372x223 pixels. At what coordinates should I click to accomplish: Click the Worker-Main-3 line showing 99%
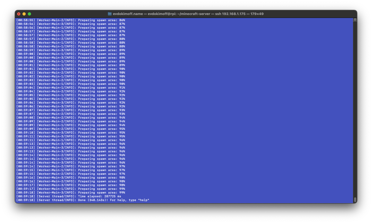(80, 192)
